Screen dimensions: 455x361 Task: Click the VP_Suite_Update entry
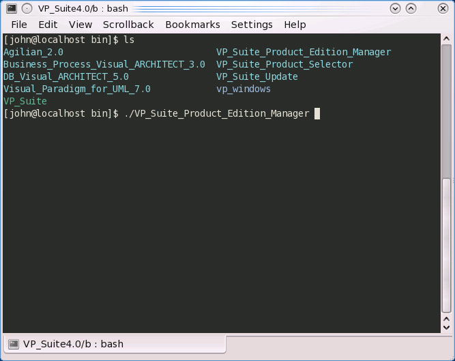(257, 76)
